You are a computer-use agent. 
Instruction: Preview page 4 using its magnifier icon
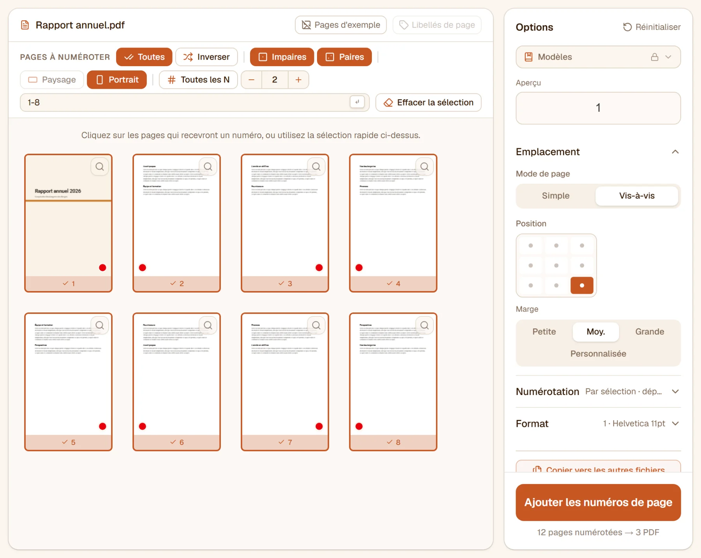[424, 167]
